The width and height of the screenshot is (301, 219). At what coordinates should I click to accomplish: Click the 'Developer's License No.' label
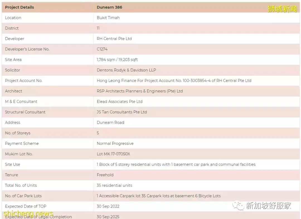27,49
